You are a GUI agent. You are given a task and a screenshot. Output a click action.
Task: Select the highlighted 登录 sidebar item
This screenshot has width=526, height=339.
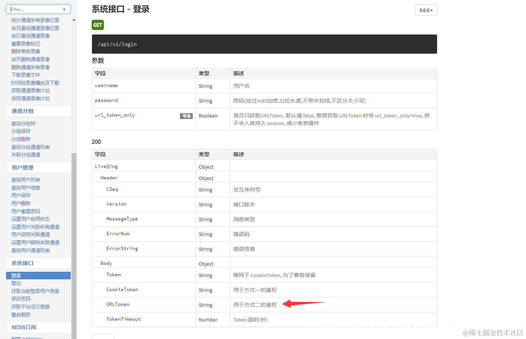point(38,276)
